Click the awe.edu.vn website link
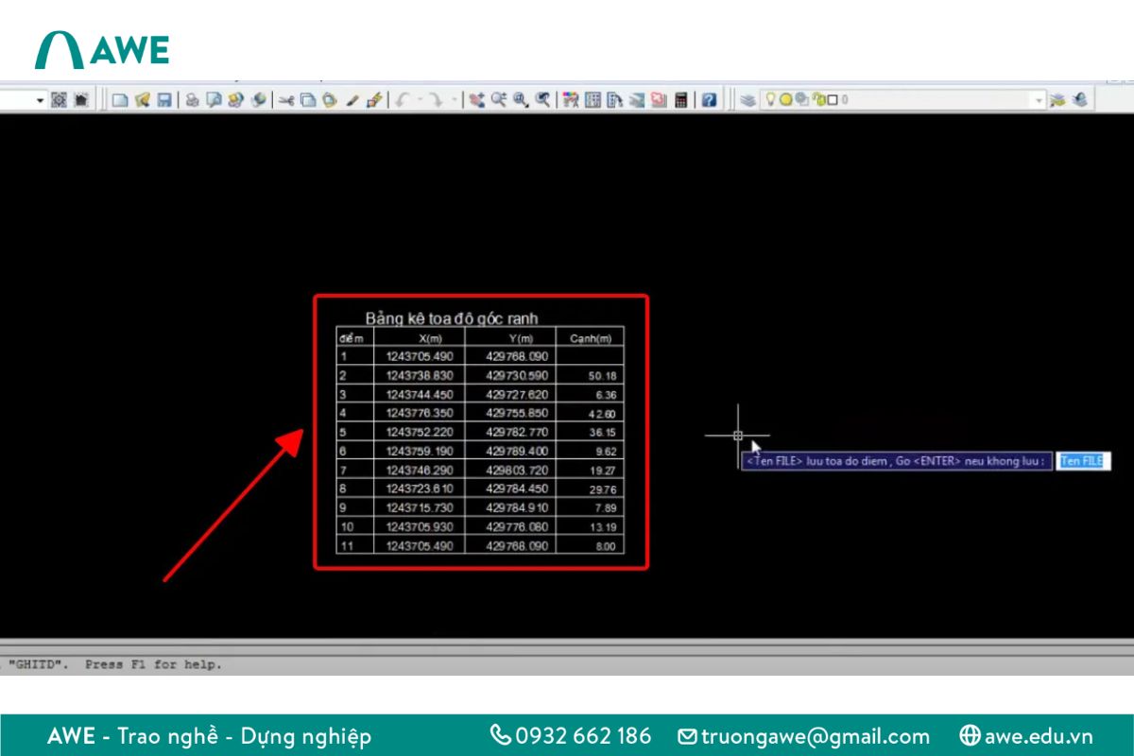This screenshot has width=1134, height=756. click(x=1038, y=736)
